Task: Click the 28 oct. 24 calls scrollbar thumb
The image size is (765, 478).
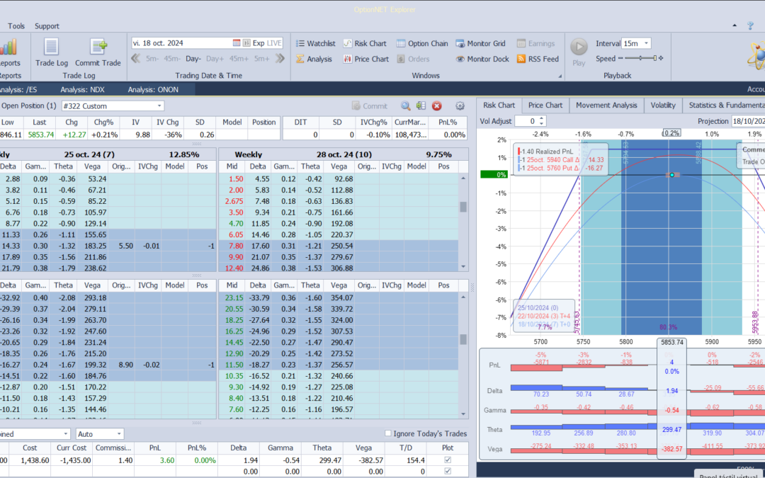Action: click(x=463, y=207)
